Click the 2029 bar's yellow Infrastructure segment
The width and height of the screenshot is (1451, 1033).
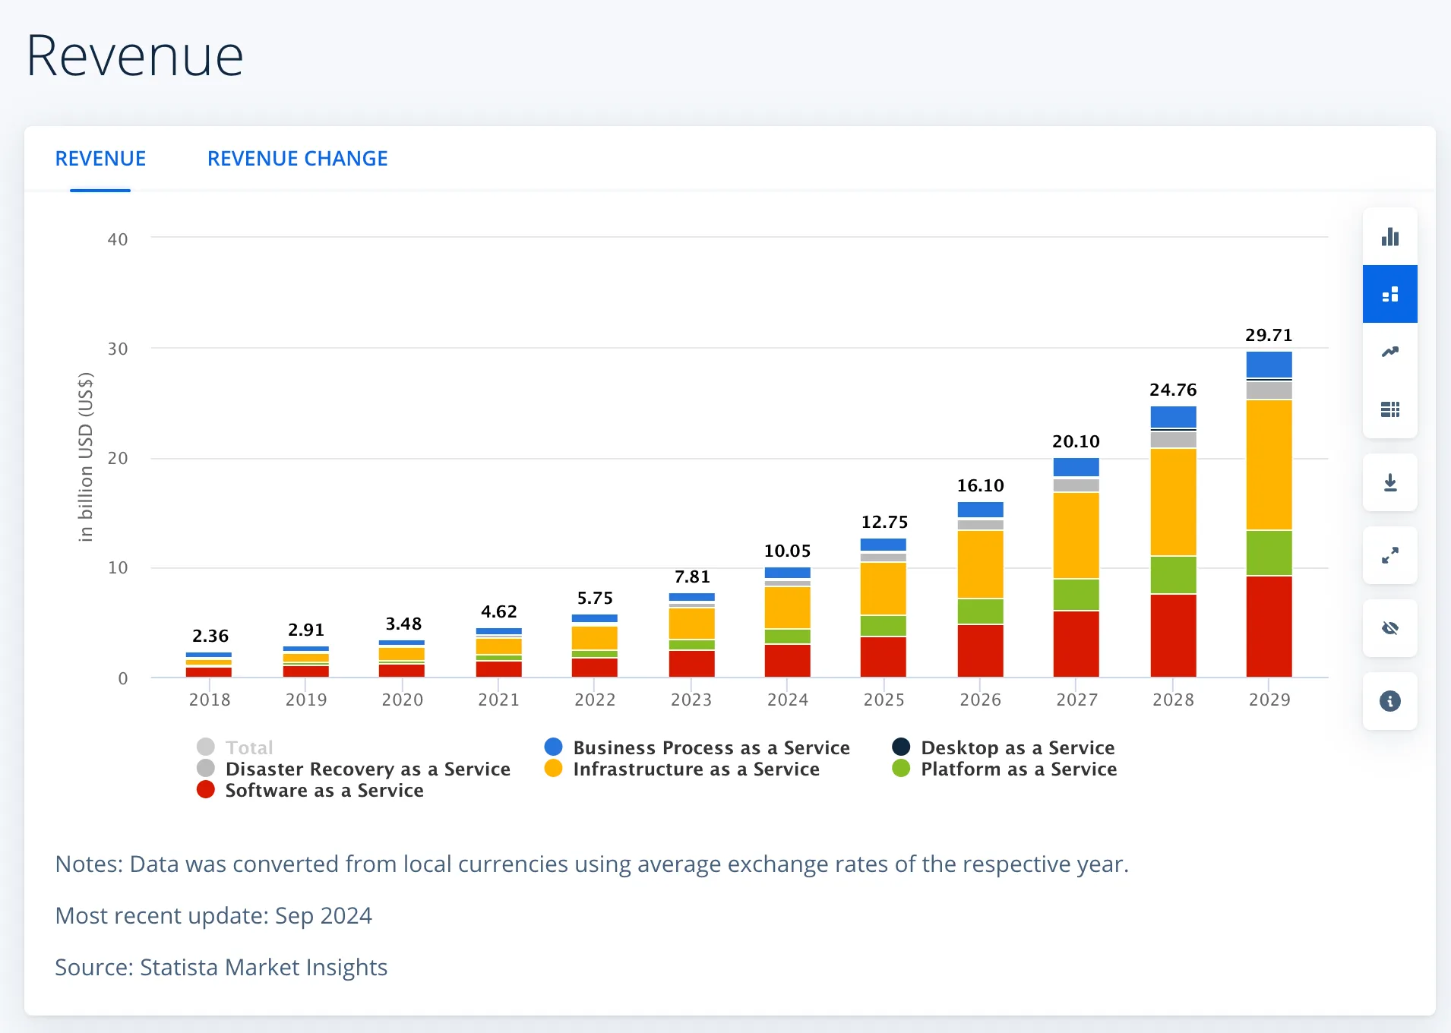tap(1269, 465)
